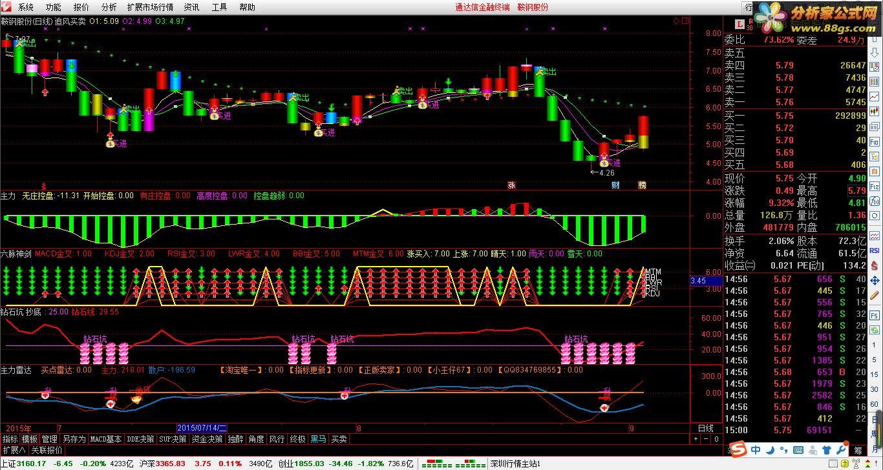
Task: Click the F12 trading icon
Action: [x=875, y=186]
